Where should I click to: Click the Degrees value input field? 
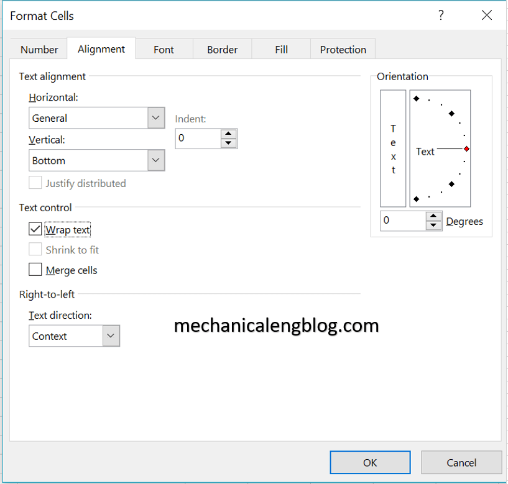coord(403,221)
